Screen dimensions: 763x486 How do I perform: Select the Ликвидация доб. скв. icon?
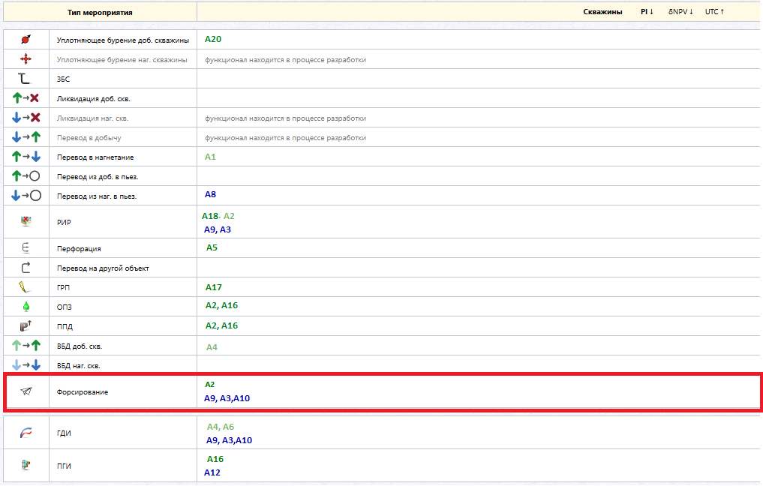click(x=26, y=98)
